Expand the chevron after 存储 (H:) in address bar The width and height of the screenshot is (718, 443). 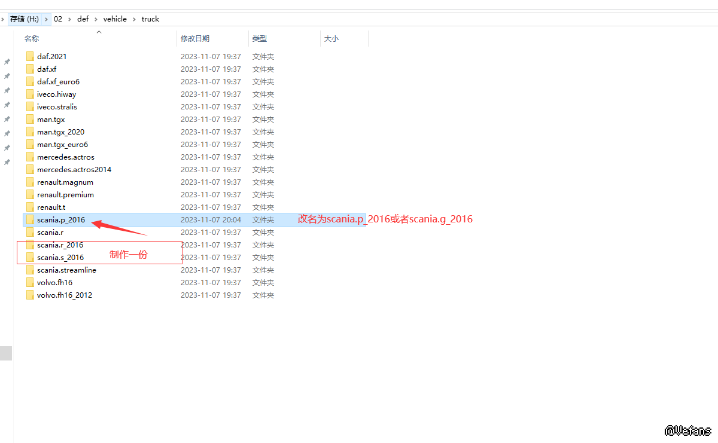47,19
